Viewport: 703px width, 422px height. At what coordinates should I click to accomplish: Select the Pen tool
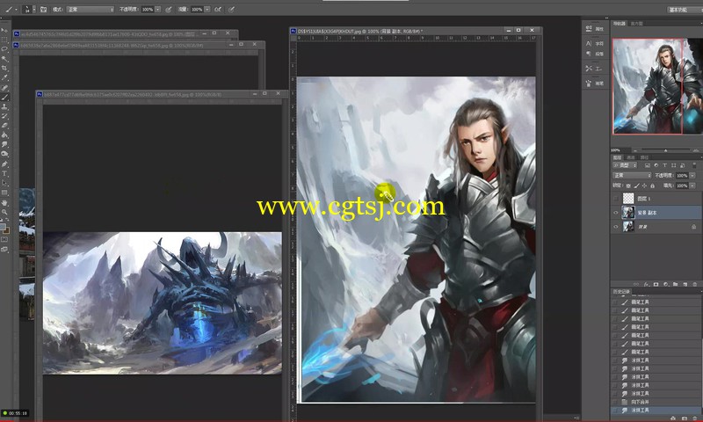tap(4, 164)
